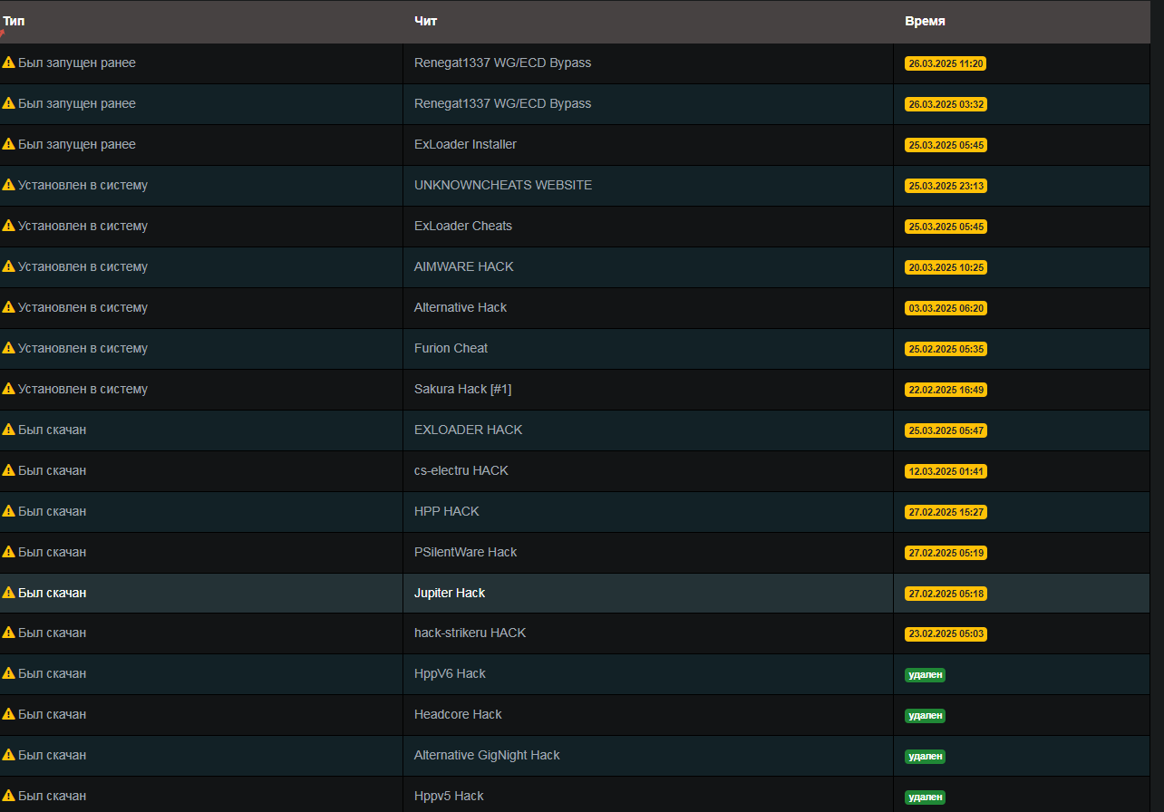Image resolution: width=1164 pixels, height=812 pixels.
Task: Click the удален badge in HppV6 Hack row
Action: tap(925, 675)
